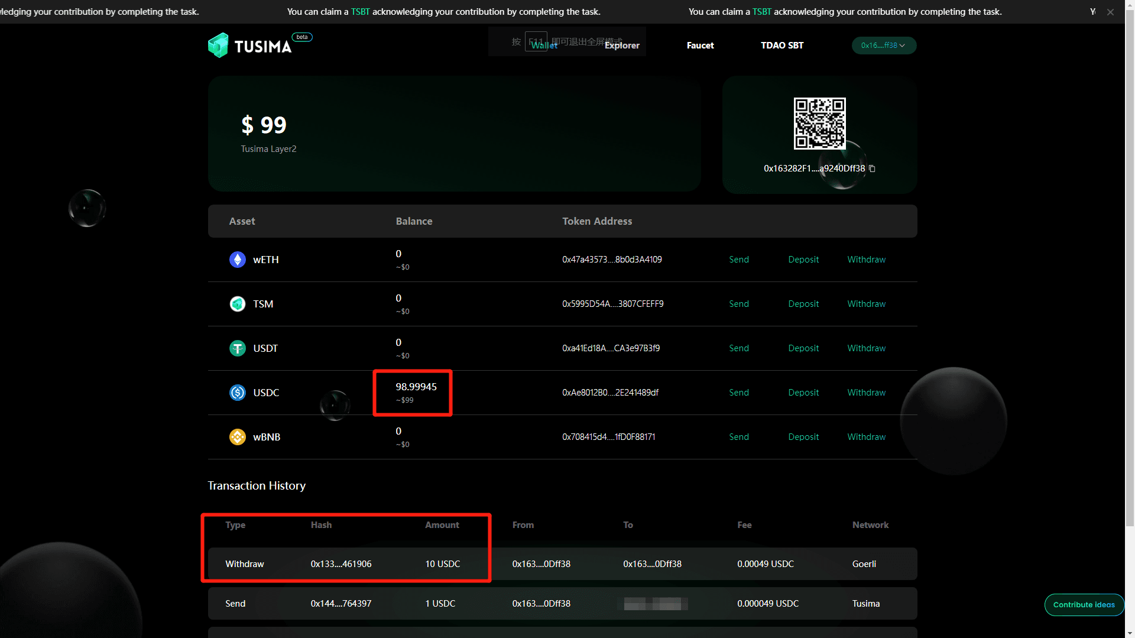This screenshot has height=638, width=1135.
Task: Deposit wETH
Action: [x=803, y=260]
